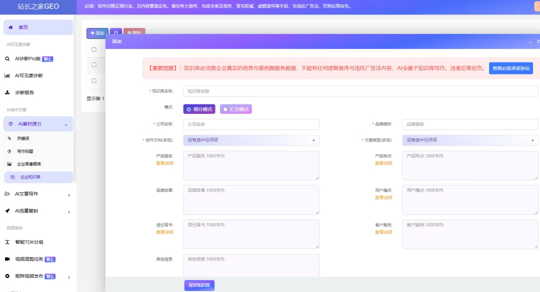Click the 产品服务 text area
This screenshot has height=292, width=540.
point(251,165)
